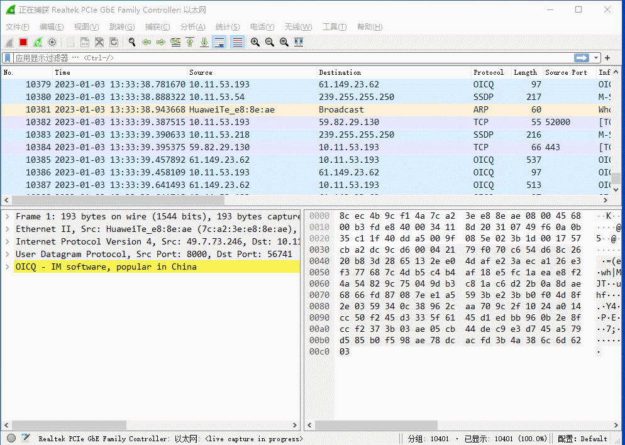Sort by the Time column header
The height and width of the screenshot is (445, 625).
pyautogui.click(x=120, y=72)
